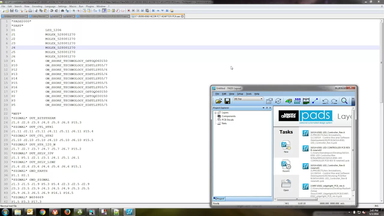Select Components in Project Explorer tree
Screen dimensions: 384x216
click(229, 116)
